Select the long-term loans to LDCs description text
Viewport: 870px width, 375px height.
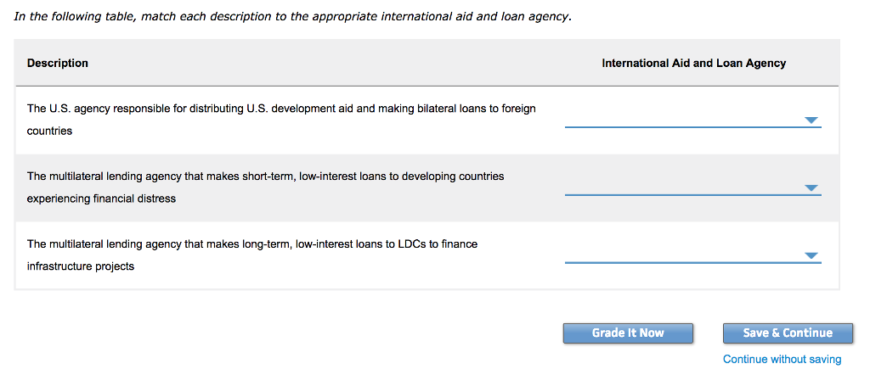[x=252, y=255]
